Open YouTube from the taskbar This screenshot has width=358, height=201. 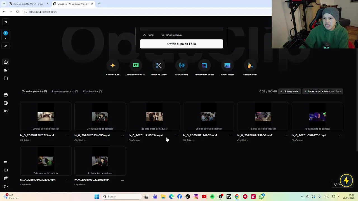pos(204,197)
